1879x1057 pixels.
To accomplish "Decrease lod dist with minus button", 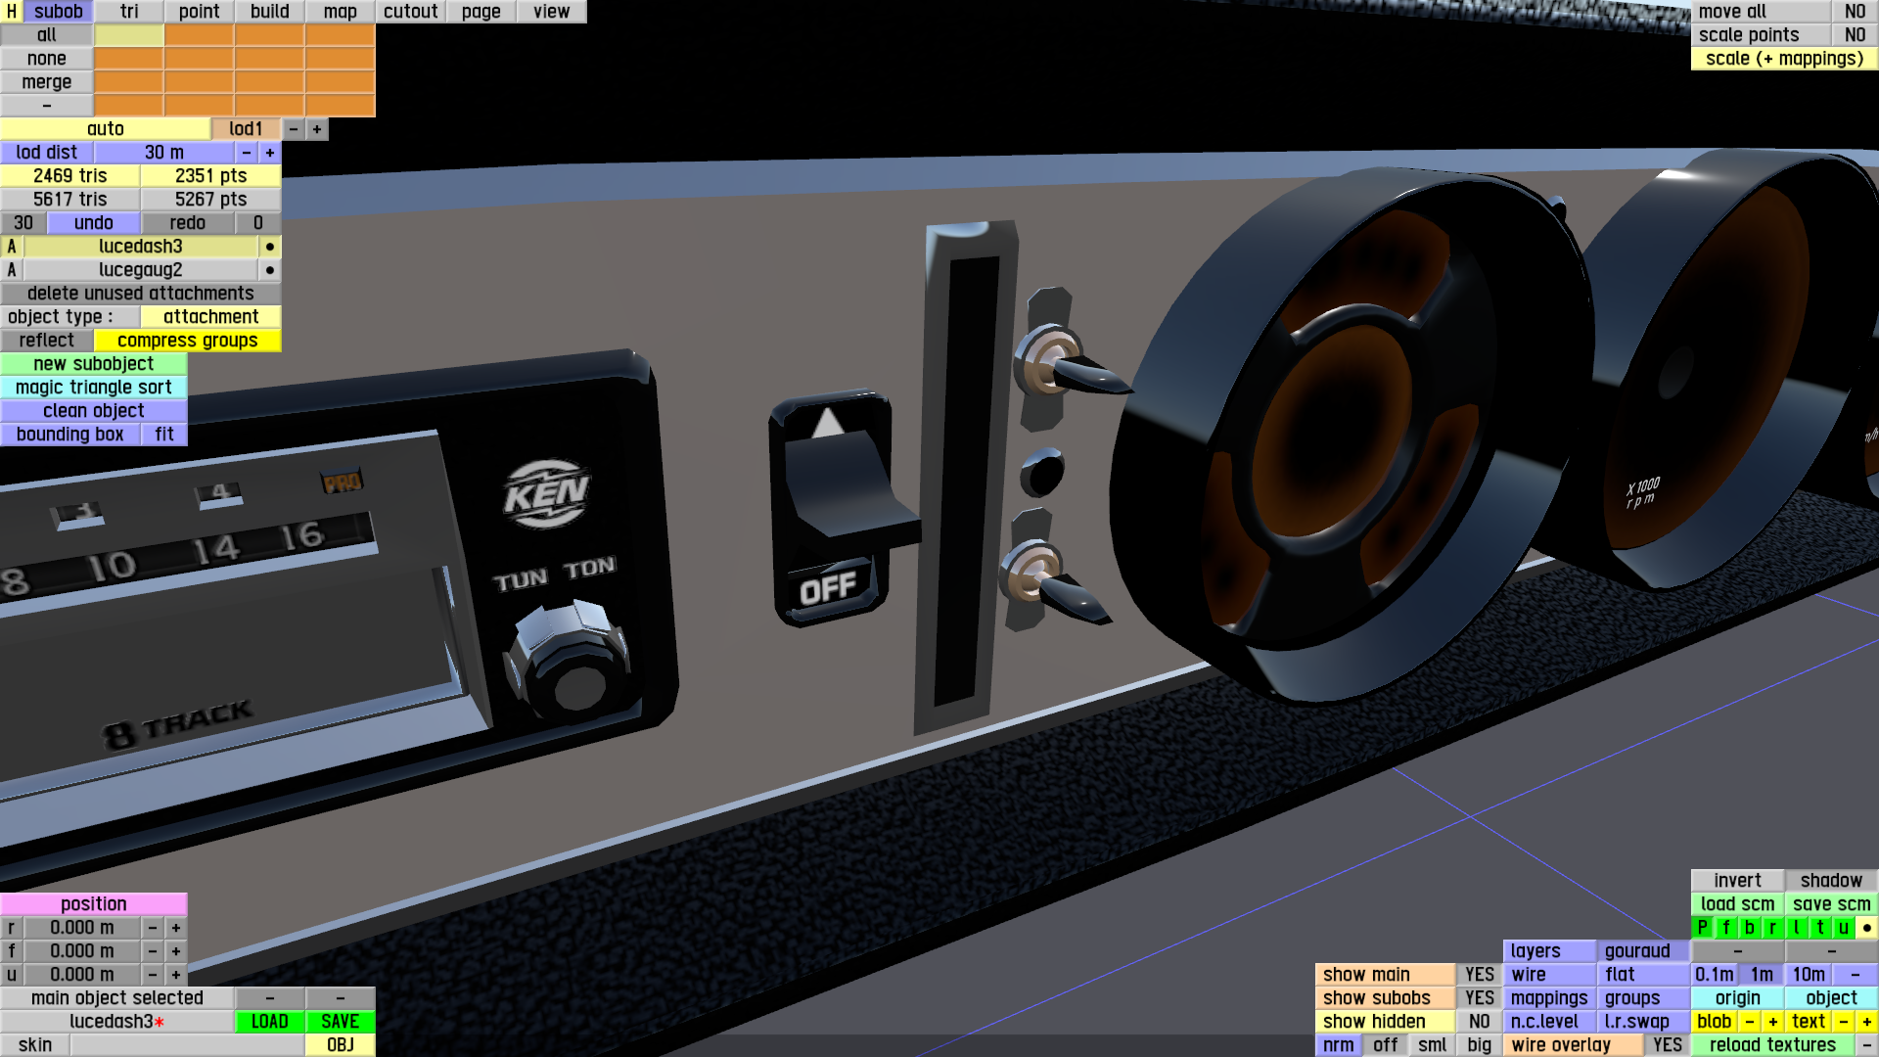I will point(247,153).
